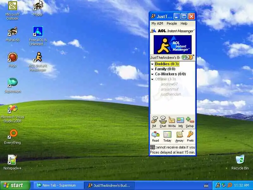
Task: Click the news ticker icon
Action: click(152, 147)
